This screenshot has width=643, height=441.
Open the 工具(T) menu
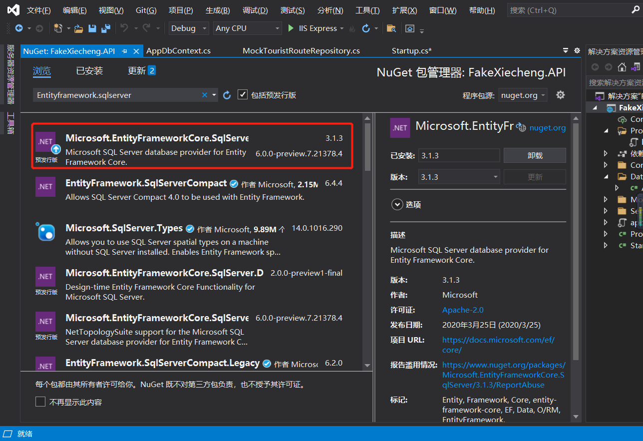pyautogui.click(x=367, y=10)
